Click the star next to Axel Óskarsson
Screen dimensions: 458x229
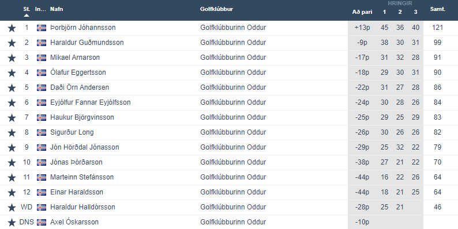pos(12,222)
